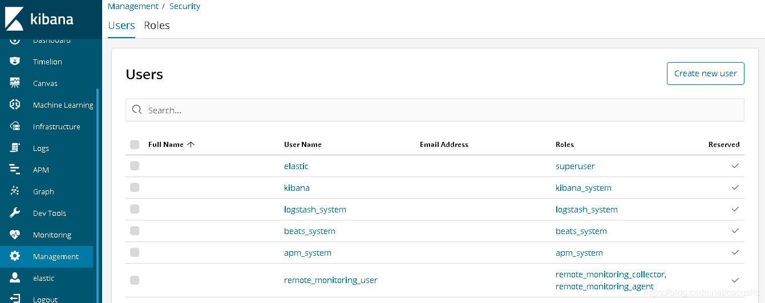Open Infrastructure sidebar icon

point(15,126)
